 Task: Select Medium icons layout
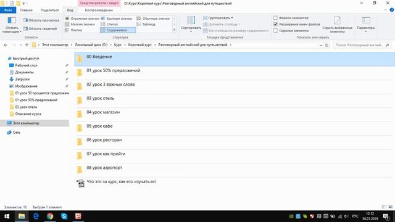point(153,18)
